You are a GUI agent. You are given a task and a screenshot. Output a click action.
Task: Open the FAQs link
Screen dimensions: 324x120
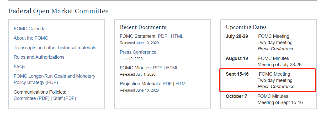pos(19,67)
